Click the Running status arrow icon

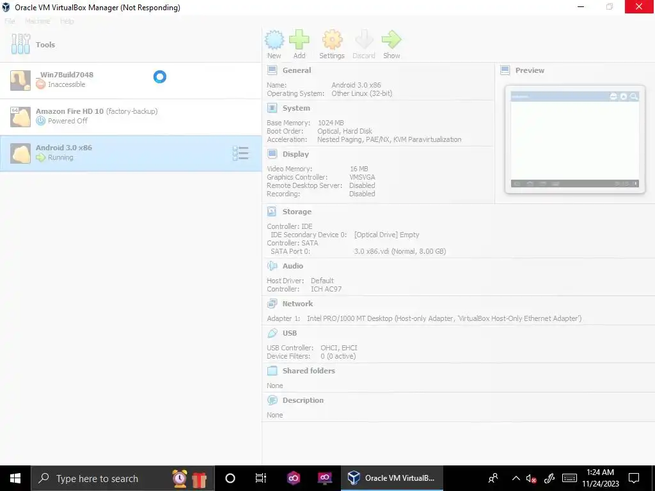click(40, 157)
